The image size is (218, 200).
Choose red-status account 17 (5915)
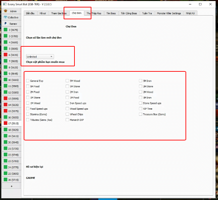(x=11, y=124)
